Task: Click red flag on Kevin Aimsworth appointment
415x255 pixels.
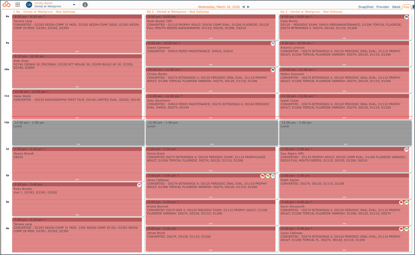Action: [x=401, y=203]
